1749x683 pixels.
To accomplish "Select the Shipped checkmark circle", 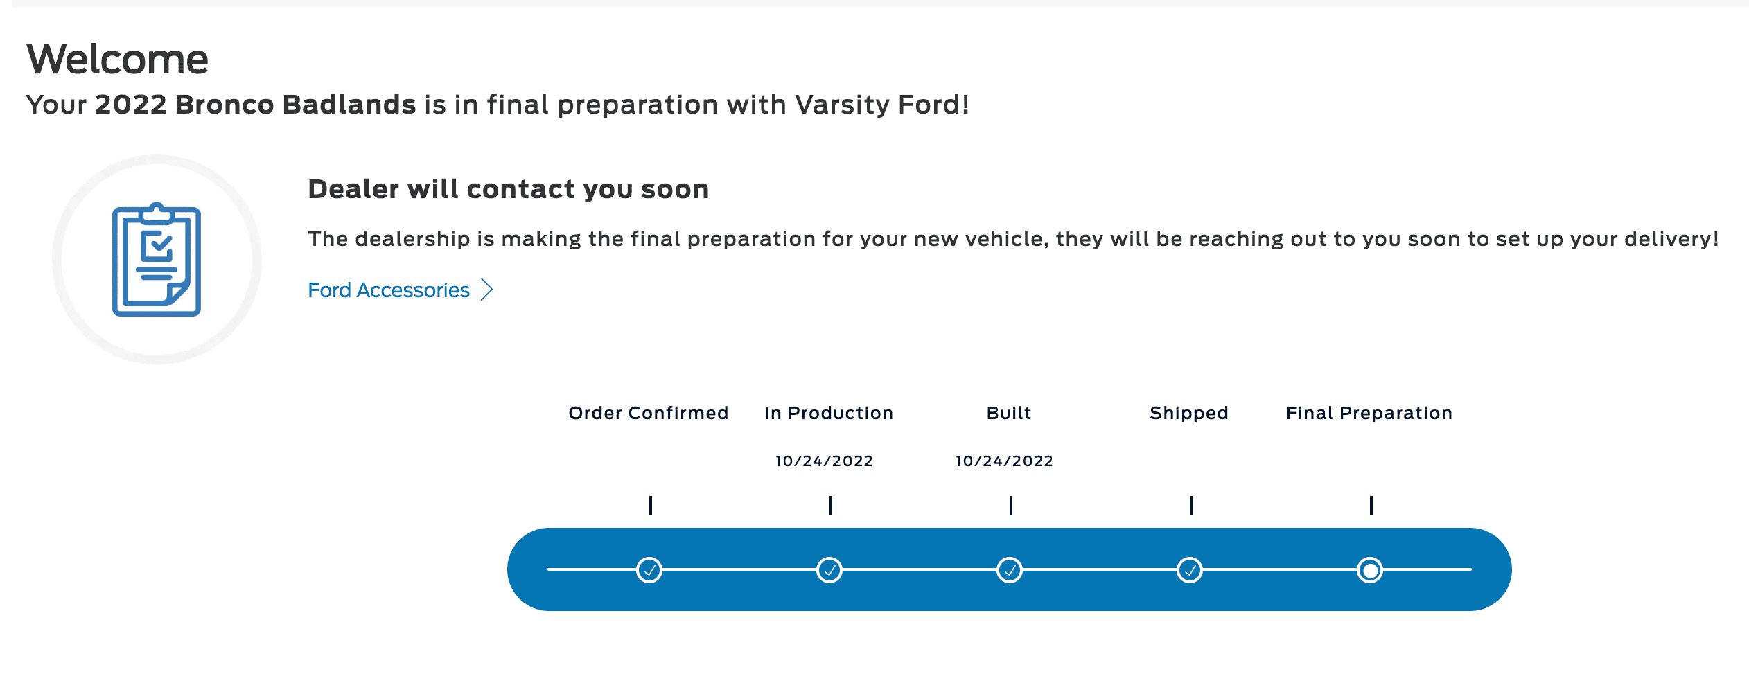I will [1190, 570].
